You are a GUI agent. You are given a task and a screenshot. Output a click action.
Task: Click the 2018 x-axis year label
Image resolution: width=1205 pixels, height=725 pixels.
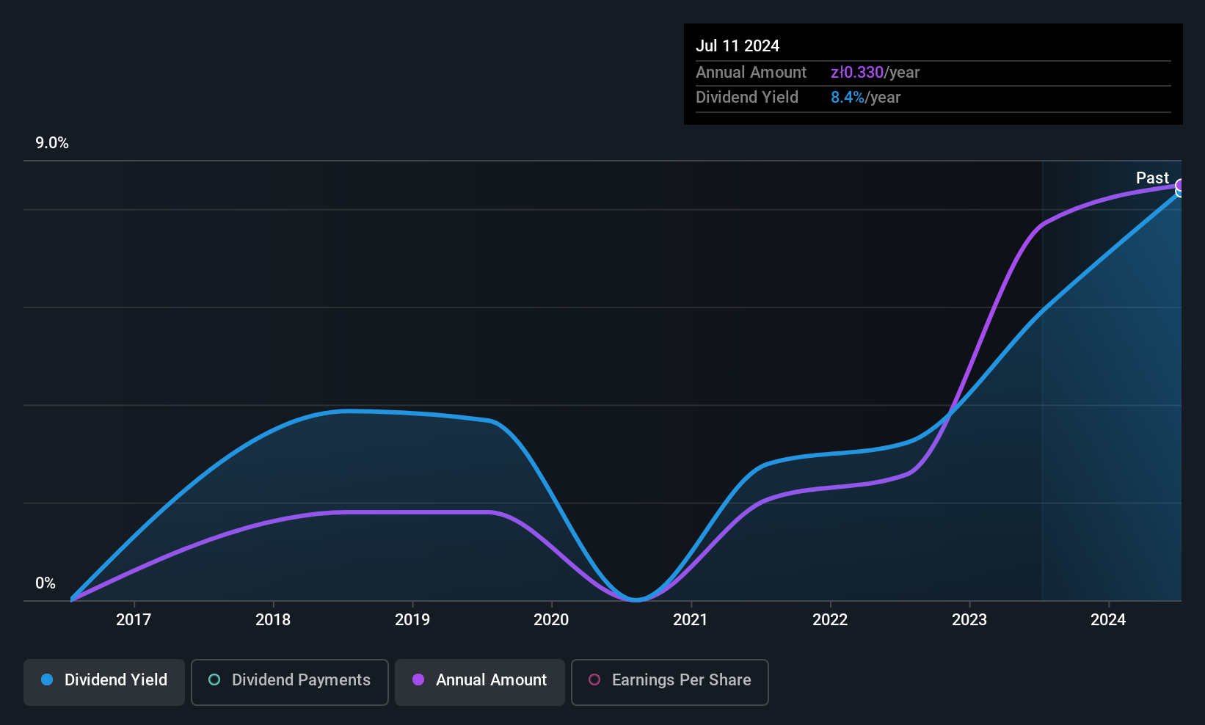273,619
